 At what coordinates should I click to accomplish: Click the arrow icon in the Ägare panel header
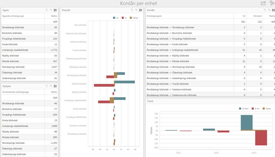(51, 10)
